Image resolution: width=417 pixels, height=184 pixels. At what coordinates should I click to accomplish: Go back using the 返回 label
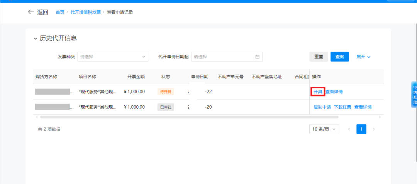42,12
